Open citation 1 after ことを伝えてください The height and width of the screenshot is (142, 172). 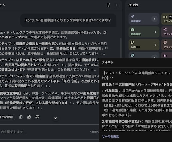click(92, 70)
